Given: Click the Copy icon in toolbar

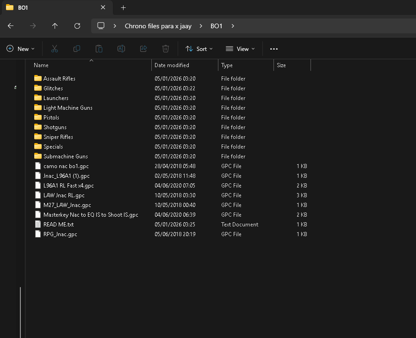Looking at the screenshot, I should (77, 49).
